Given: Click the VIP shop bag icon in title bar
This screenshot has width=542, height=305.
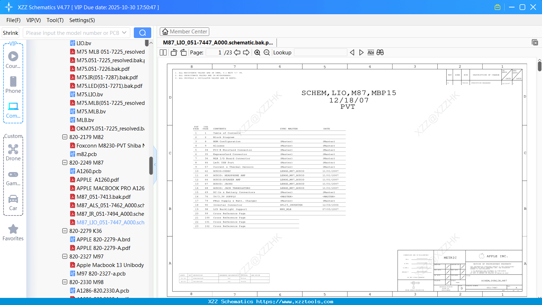Looking at the screenshot, I should click(498, 7).
